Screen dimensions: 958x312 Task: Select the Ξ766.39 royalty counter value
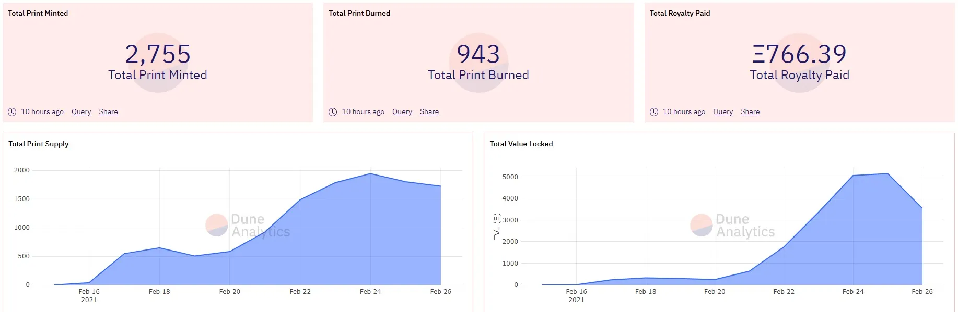coord(799,54)
